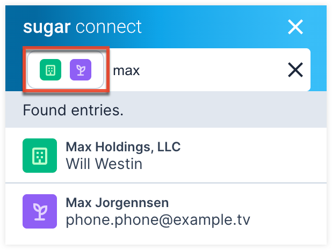Close the Sugar Connect panel
Viewport: 332px width, 250px height.
[x=295, y=27]
